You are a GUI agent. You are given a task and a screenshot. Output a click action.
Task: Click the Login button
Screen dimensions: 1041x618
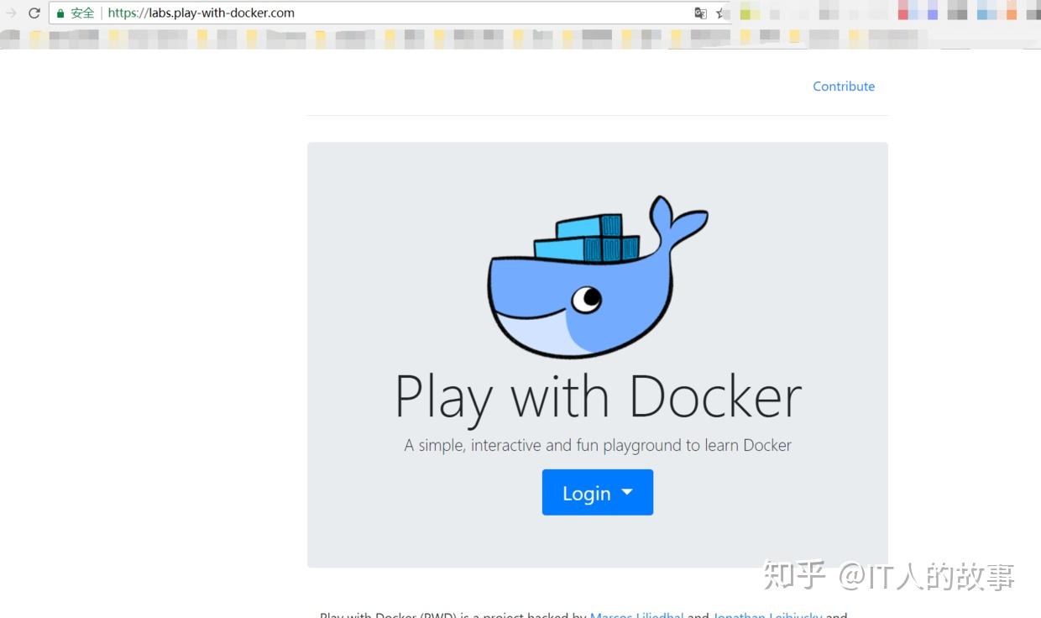(586, 493)
